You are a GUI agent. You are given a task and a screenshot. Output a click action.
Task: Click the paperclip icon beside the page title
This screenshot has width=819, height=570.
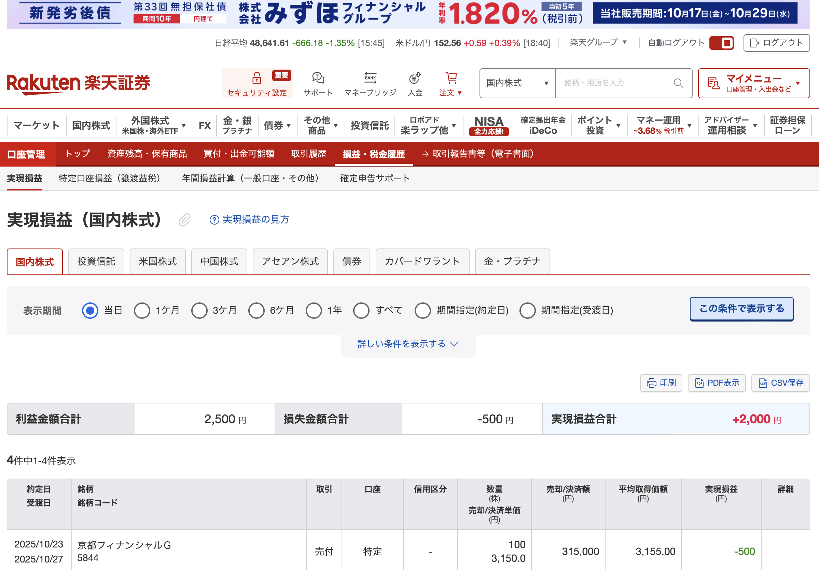[x=184, y=219]
